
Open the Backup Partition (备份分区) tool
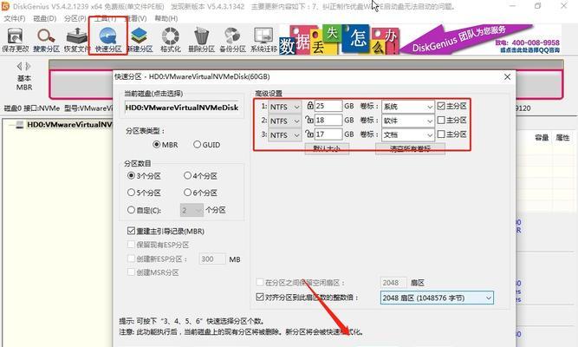pos(232,40)
